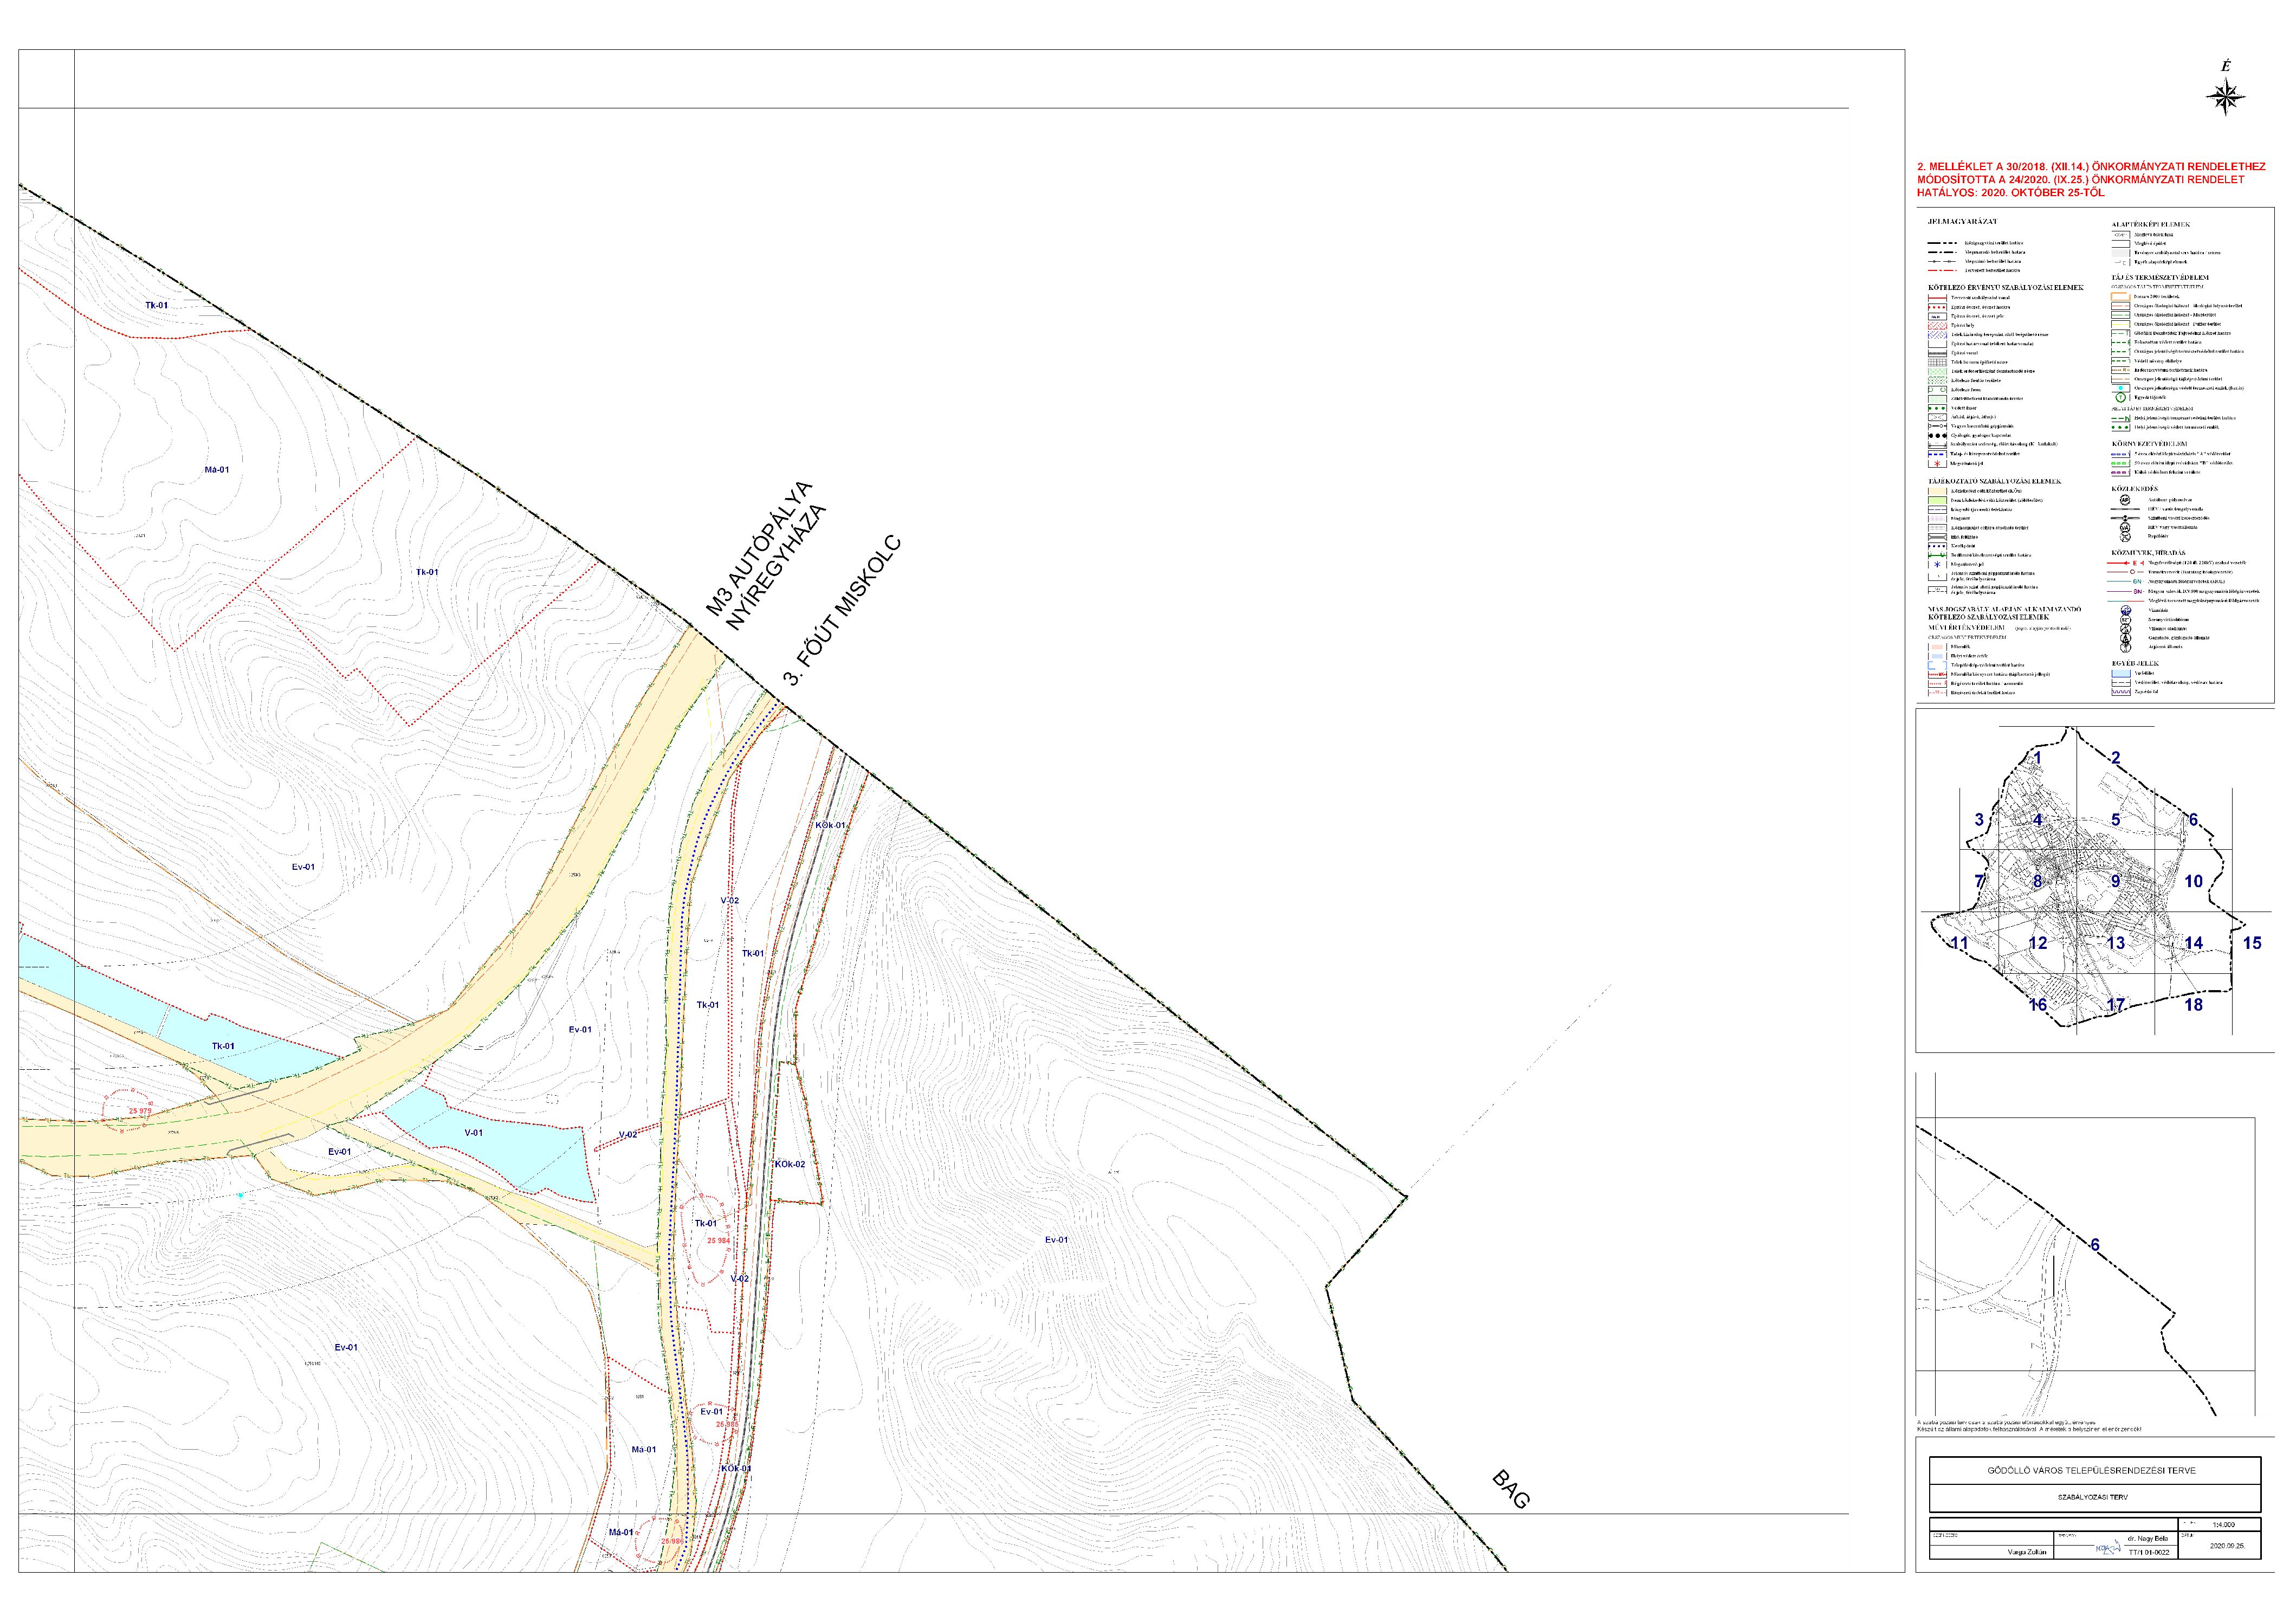This screenshot has width=2296, height=1622.
Task: Click the BAG neighbouring settlement label
Action: tap(1511, 1489)
